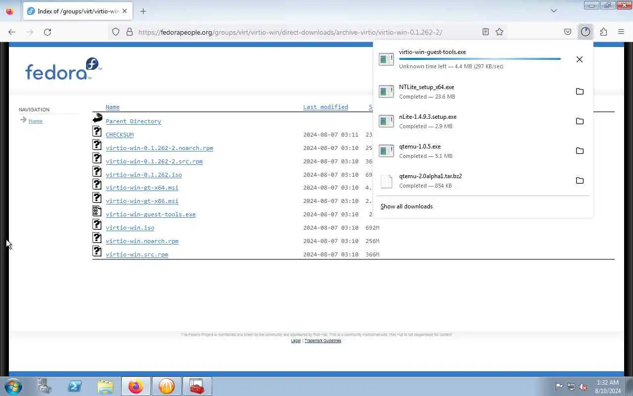The image size is (633, 396).
Task: Show site security padlock info
Action: [130, 32]
